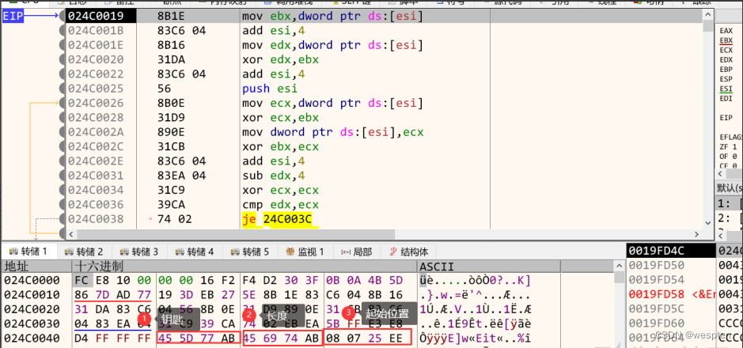Toggle breakpoint bullet at address 024C0019
The height and width of the screenshot is (348, 743).
click(62, 15)
